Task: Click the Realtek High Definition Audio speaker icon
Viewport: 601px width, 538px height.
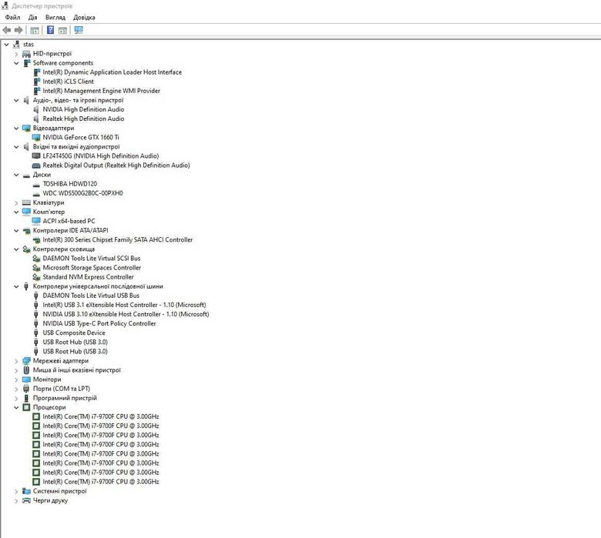Action: pyautogui.click(x=36, y=119)
